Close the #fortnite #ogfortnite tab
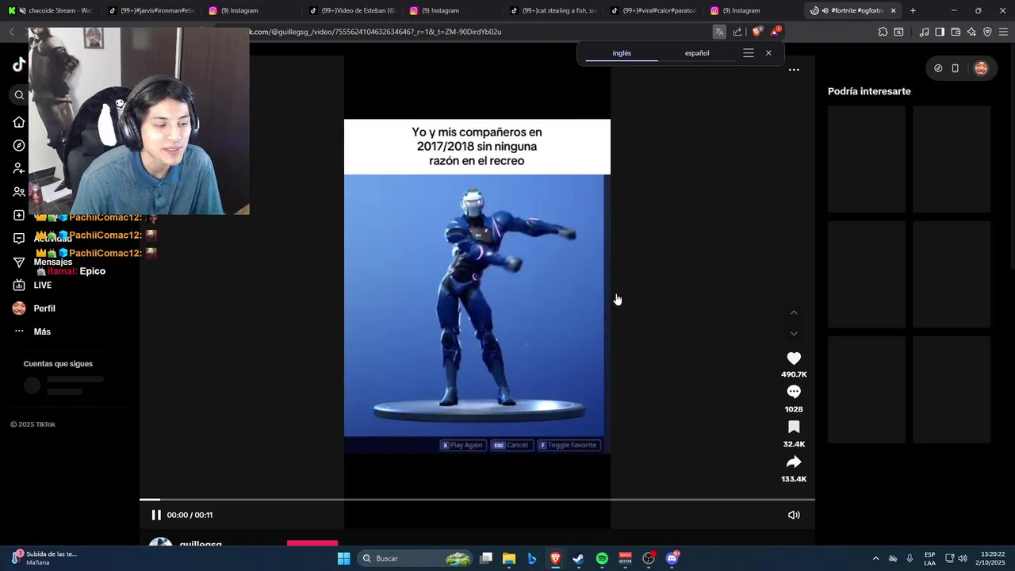The width and height of the screenshot is (1015, 571). click(x=894, y=10)
